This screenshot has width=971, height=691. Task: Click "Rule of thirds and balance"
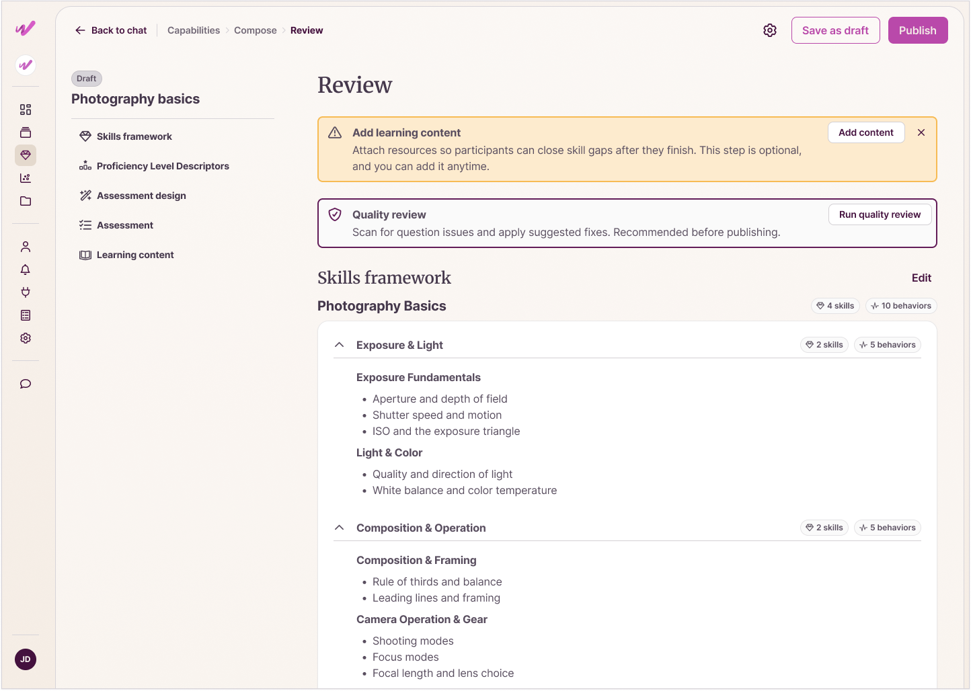point(437,581)
